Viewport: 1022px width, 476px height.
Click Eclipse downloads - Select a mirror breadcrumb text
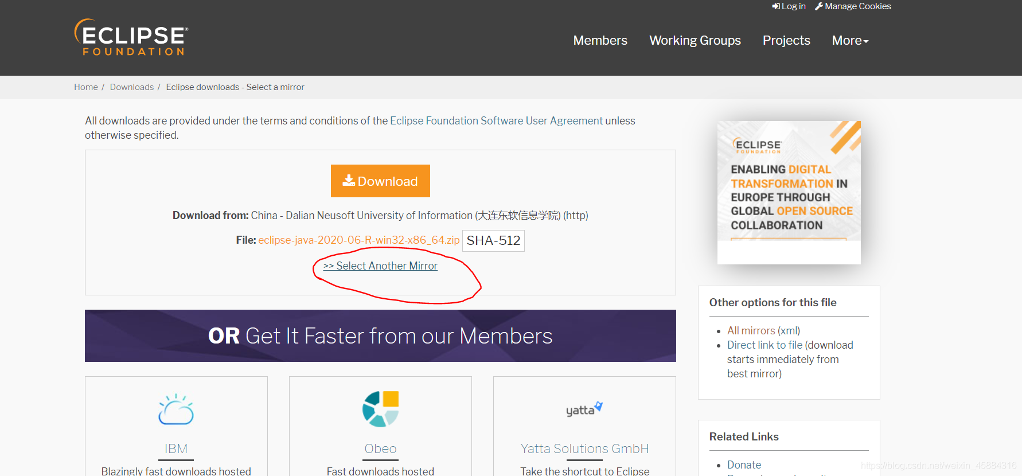click(x=235, y=87)
